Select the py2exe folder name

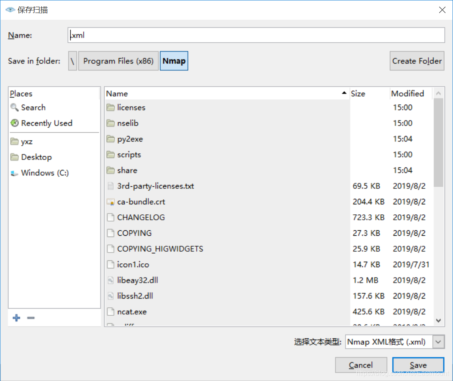coord(130,139)
